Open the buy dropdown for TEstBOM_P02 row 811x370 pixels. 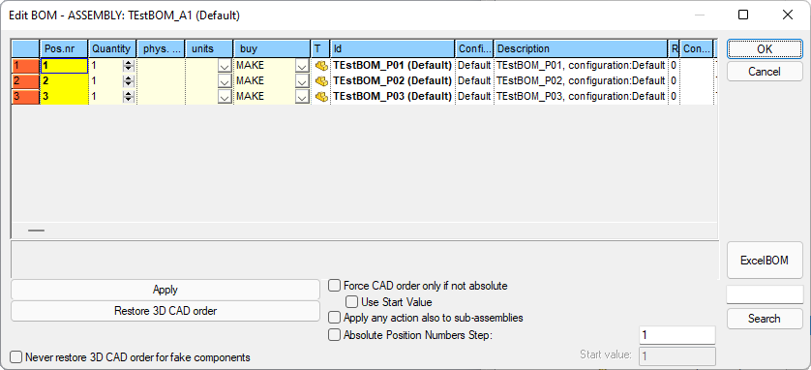[302, 81]
